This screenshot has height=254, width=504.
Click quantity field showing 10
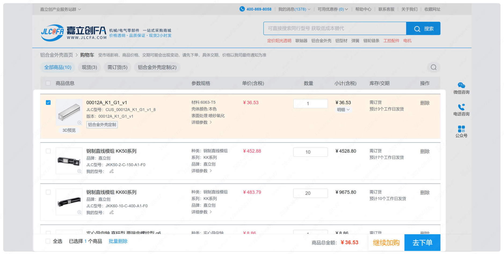click(x=310, y=152)
